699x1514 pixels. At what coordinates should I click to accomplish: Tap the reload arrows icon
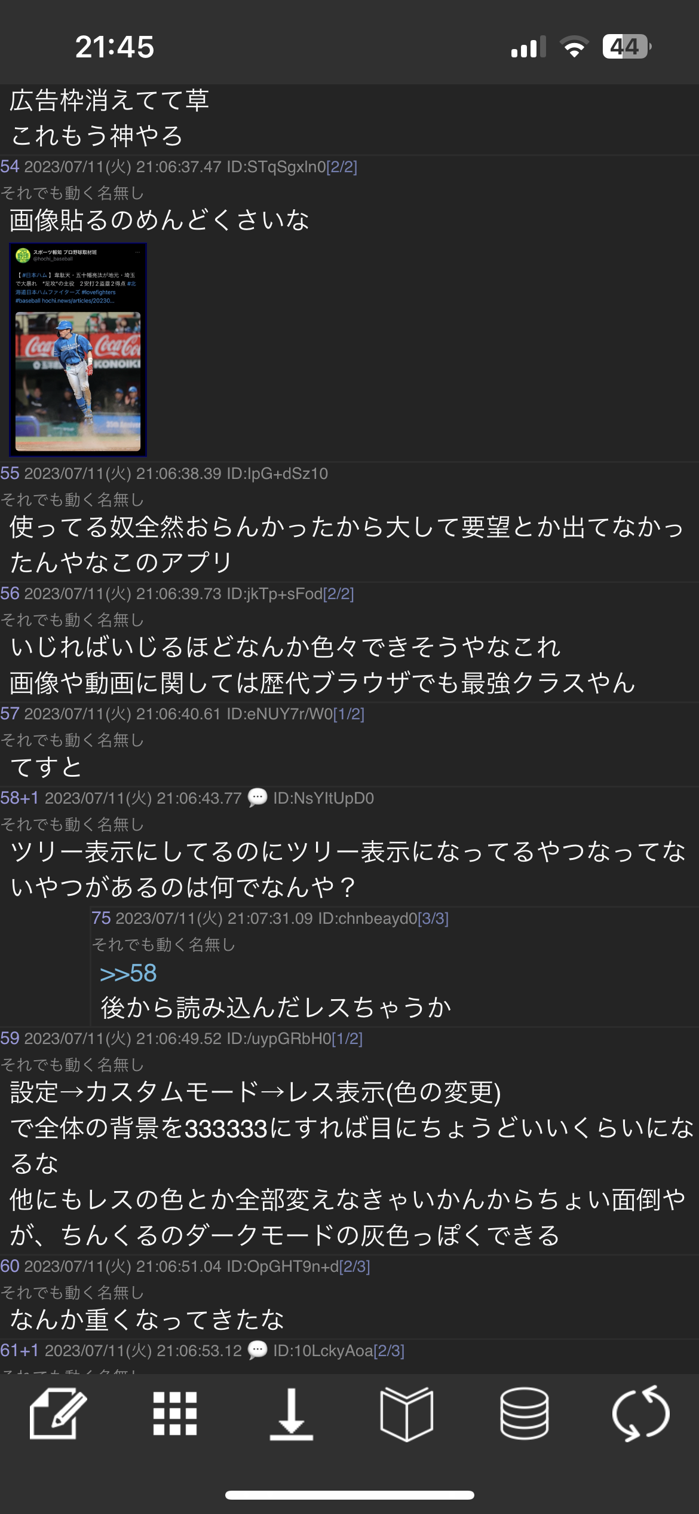640,1414
